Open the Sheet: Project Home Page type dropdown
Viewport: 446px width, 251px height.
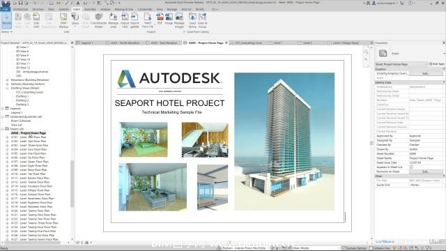coord(401,64)
